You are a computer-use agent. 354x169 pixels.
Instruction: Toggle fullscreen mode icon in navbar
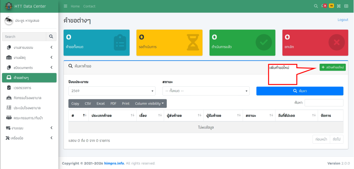coord(339,6)
